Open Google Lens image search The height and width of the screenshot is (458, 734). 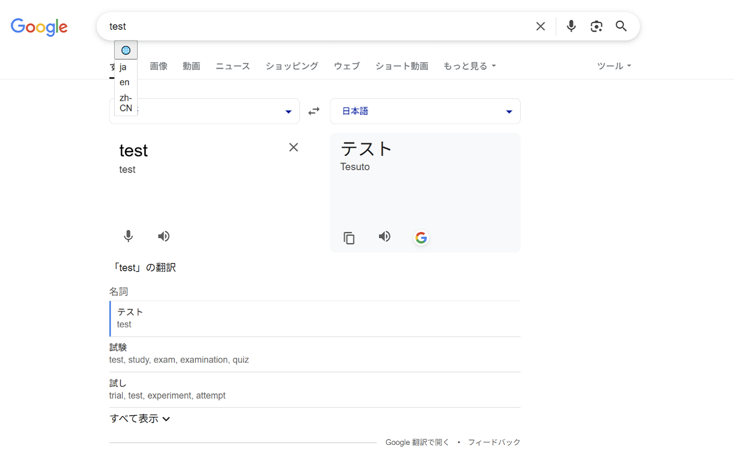click(x=596, y=26)
